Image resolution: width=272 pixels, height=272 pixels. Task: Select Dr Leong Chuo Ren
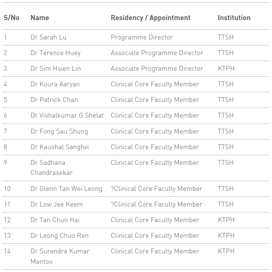coord(60,236)
